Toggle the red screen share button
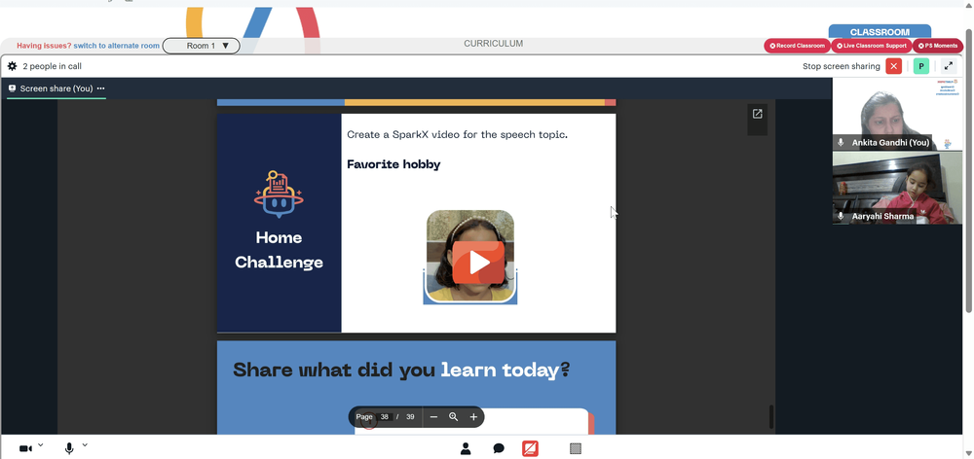The width and height of the screenshot is (974, 459). 530,448
